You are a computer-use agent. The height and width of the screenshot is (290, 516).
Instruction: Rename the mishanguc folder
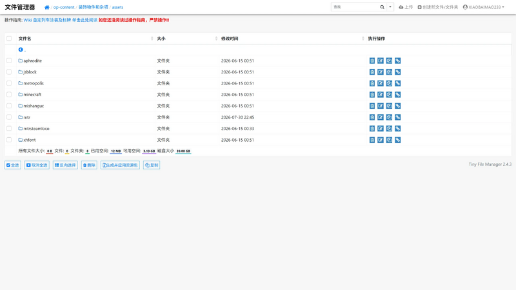pos(381,106)
